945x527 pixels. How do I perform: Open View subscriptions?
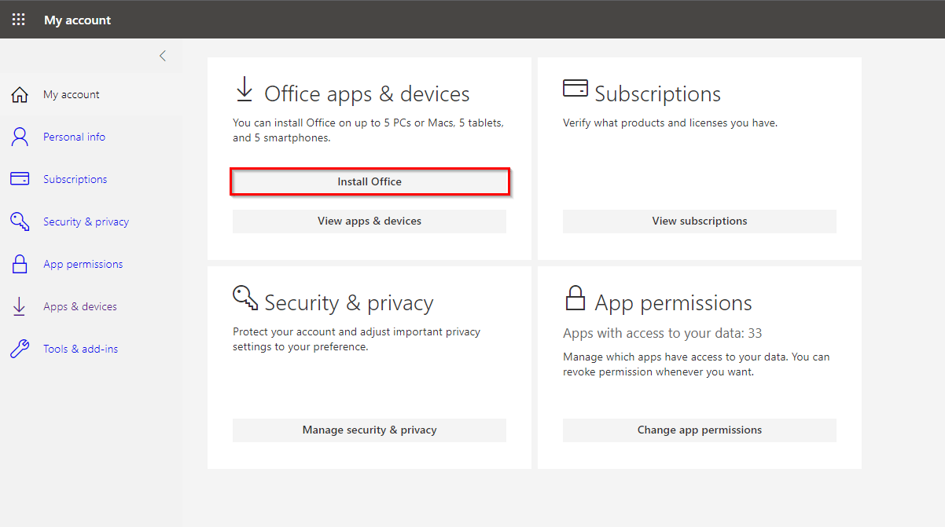point(699,221)
